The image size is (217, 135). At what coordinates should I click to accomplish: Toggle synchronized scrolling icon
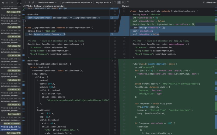pos(119,2)
